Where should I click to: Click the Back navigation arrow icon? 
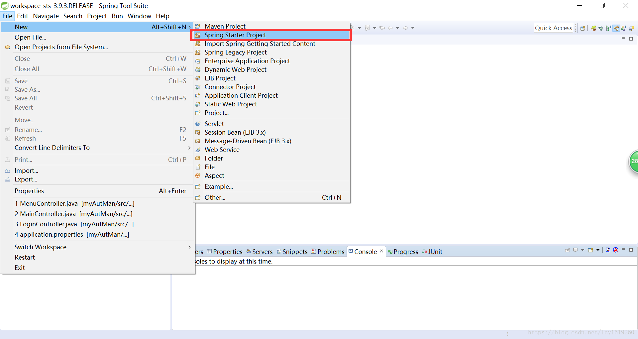[x=390, y=28]
